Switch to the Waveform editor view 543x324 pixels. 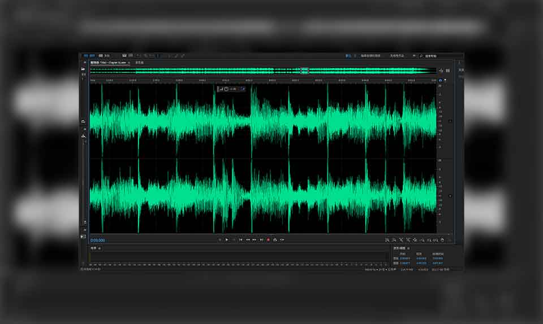[89, 56]
